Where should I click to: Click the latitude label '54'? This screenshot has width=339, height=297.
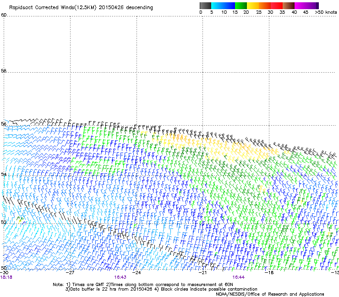pyautogui.click(x=4, y=174)
